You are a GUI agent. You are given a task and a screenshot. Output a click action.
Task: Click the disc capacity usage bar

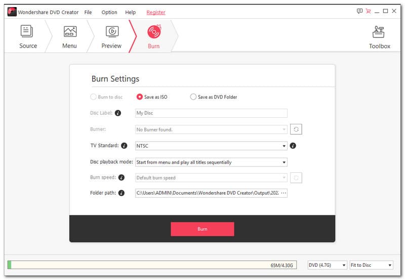click(152, 265)
